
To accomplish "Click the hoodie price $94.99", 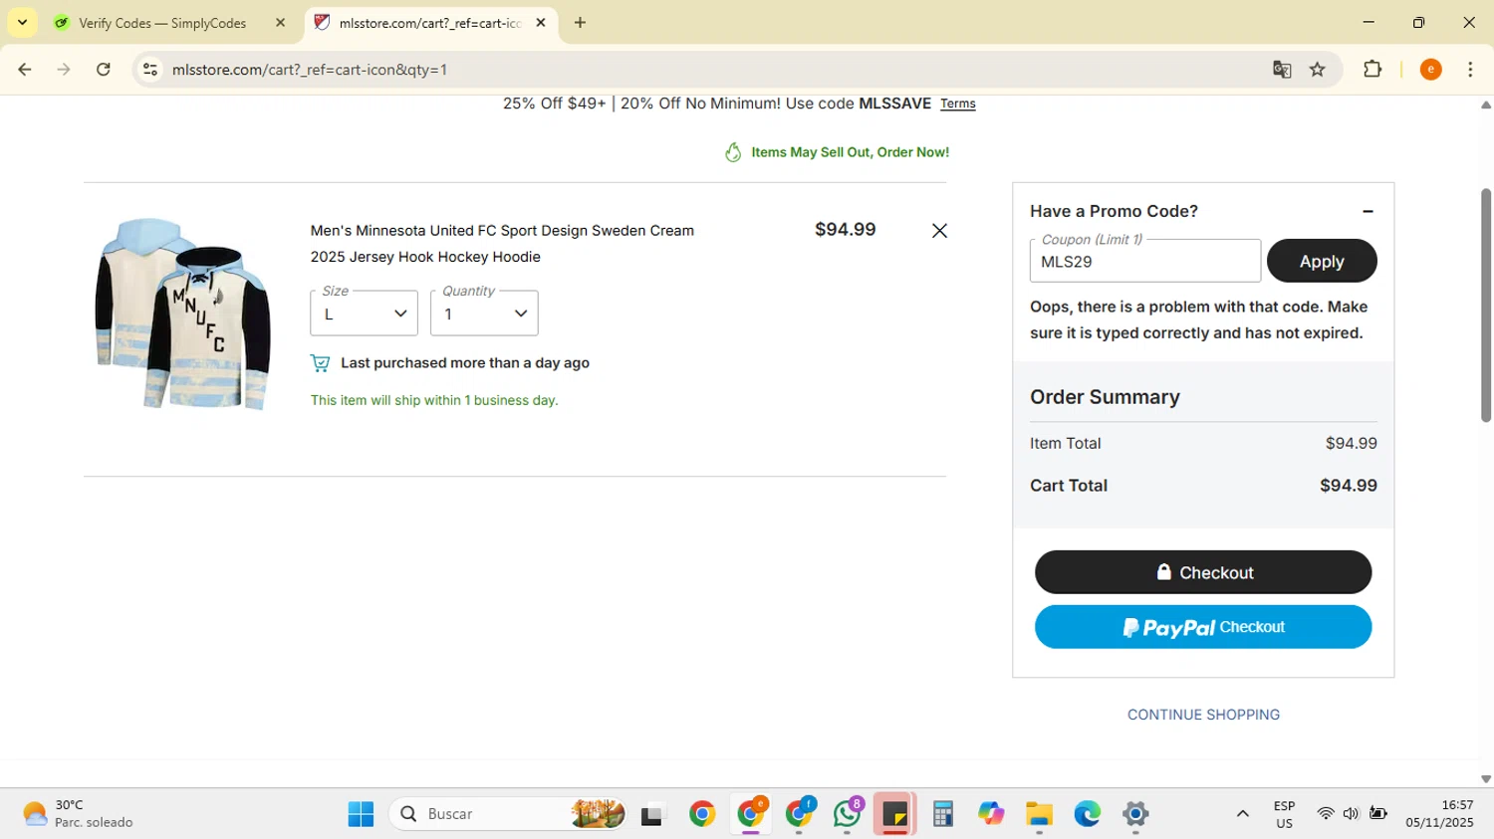I will click(846, 230).
